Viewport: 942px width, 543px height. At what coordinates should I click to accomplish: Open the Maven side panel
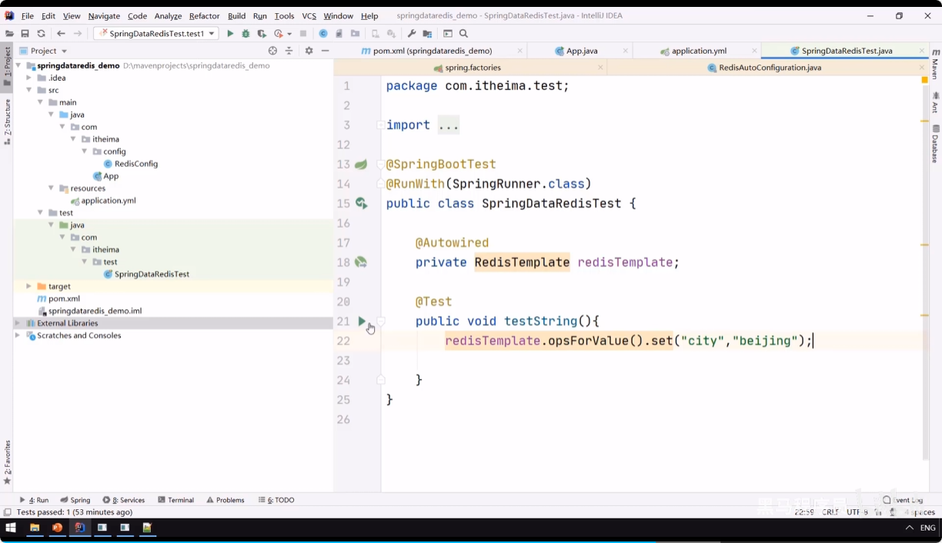[x=935, y=64]
